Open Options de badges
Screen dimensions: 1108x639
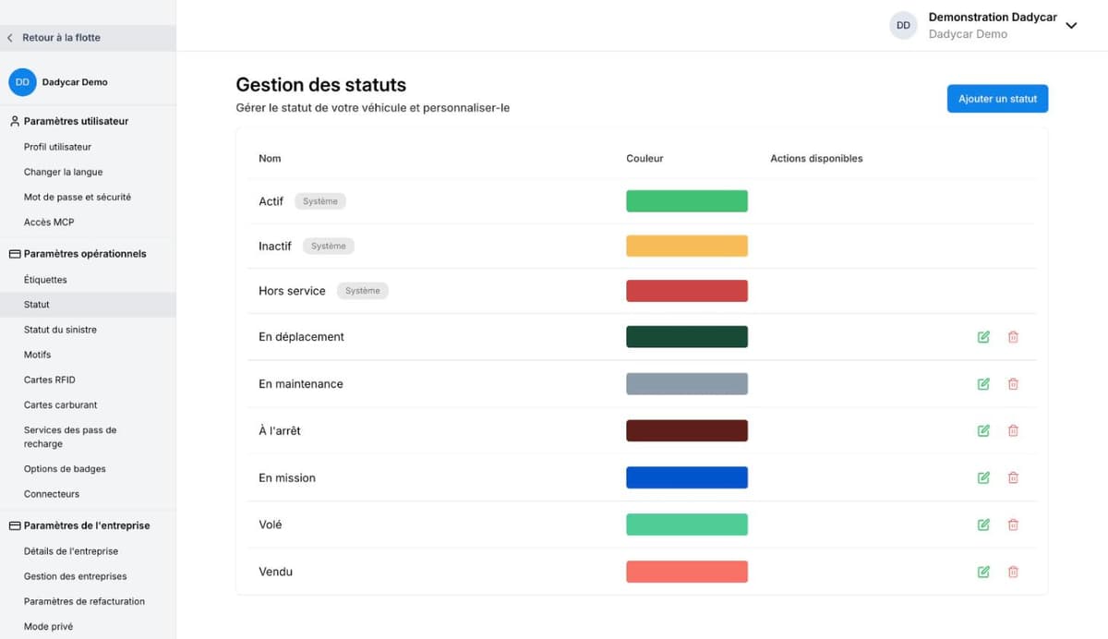click(65, 469)
